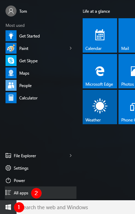Expand the File Explorer jump list arrow
The width and height of the screenshot is (135, 214).
coord(71,156)
